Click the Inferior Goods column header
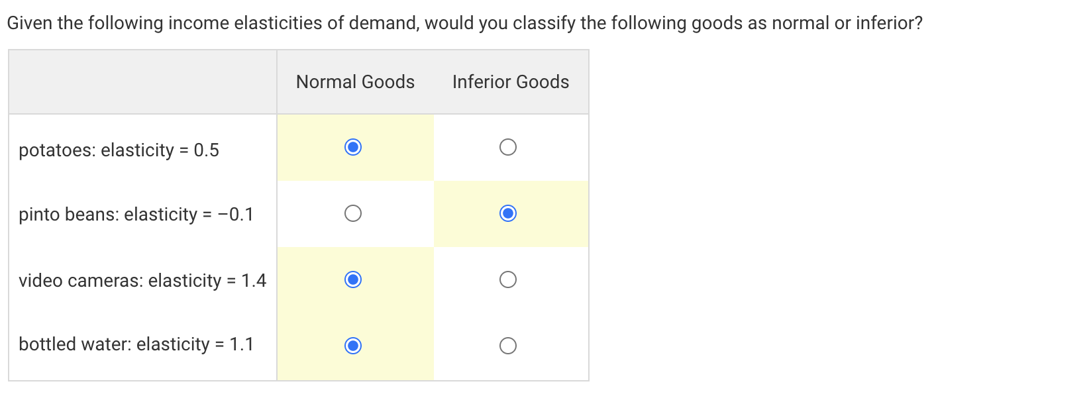This screenshot has height=404, width=1089. click(x=510, y=81)
